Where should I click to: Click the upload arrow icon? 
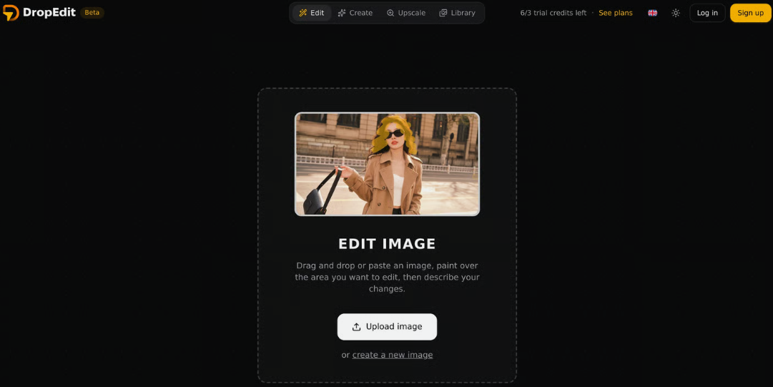[356, 327]
